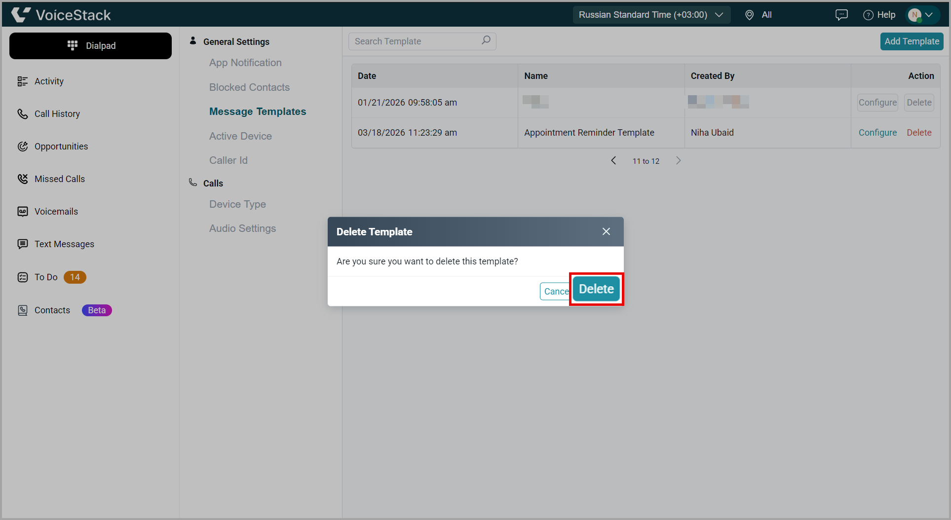Image resolution: width=951 pixels, height=520 pixels.
Task: Click the All location filter
Action: pos(766,15)
